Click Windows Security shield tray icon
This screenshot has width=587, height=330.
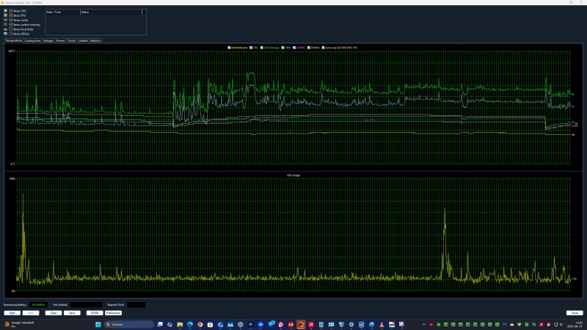click(x=519, y=324)
